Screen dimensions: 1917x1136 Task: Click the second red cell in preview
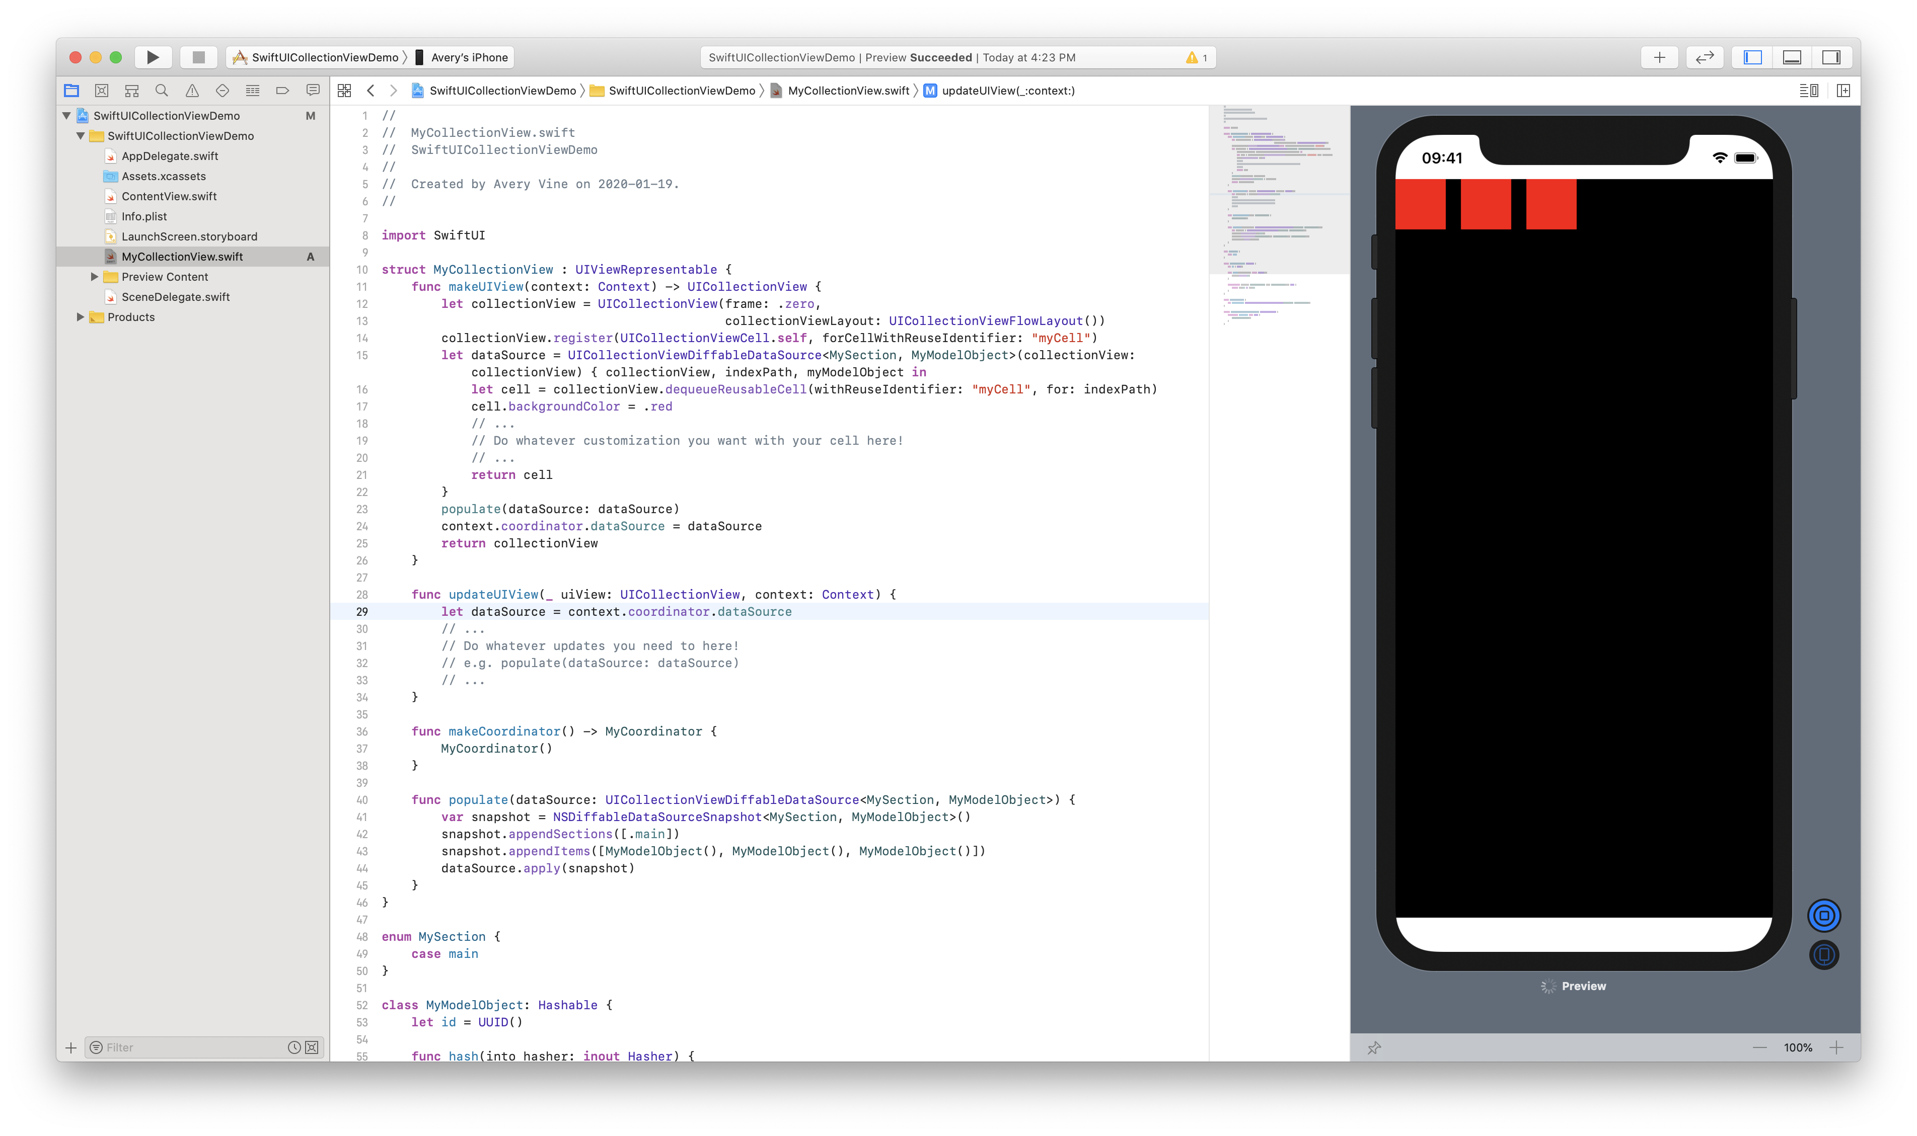pos(1485,204)
